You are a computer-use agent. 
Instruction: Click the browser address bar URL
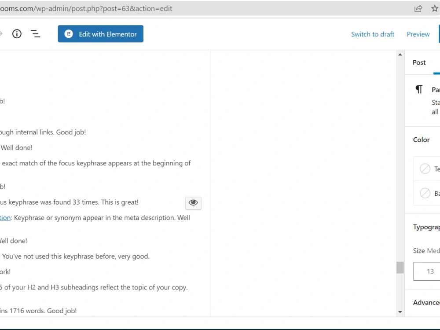click(86, 9)
